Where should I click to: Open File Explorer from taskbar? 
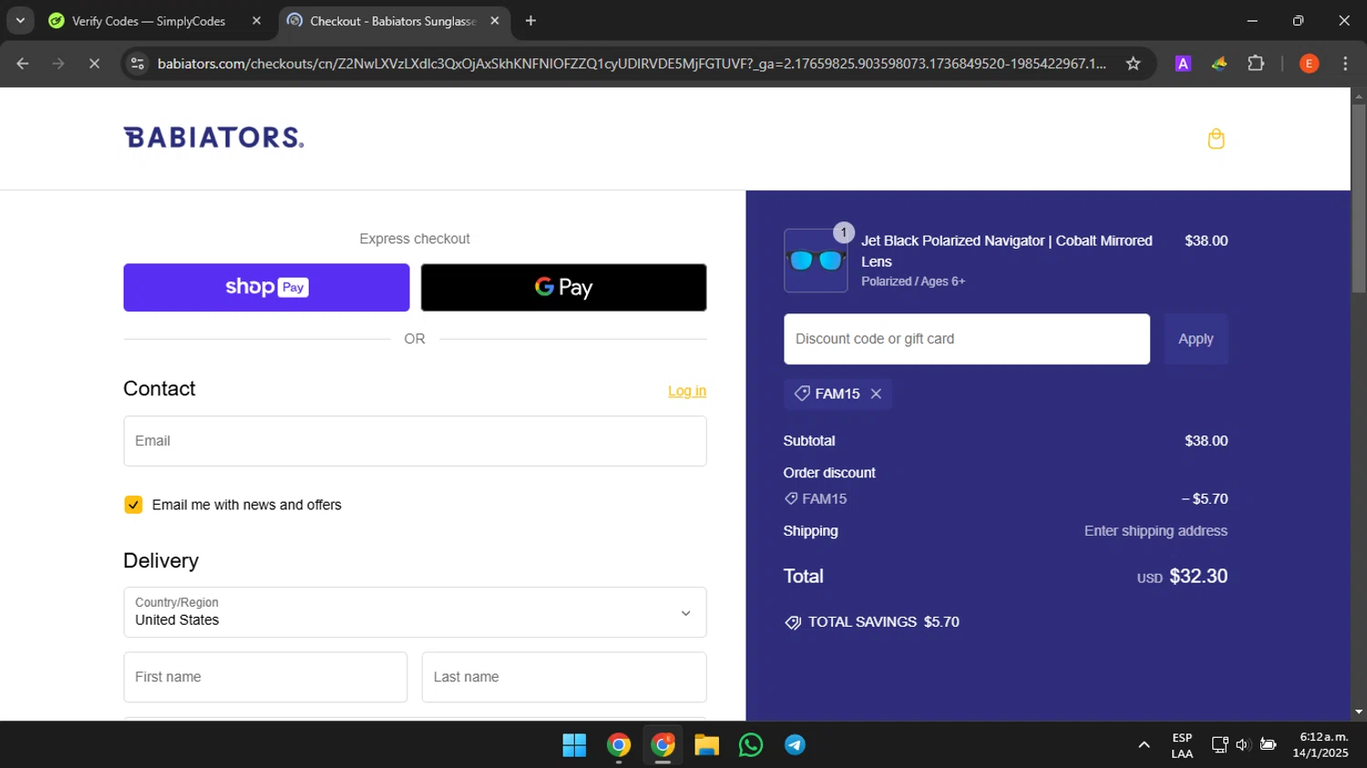706,745
